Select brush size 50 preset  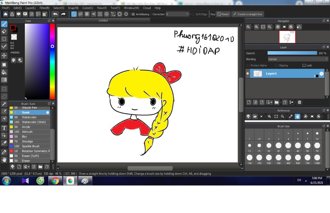(x=307, y=147)
